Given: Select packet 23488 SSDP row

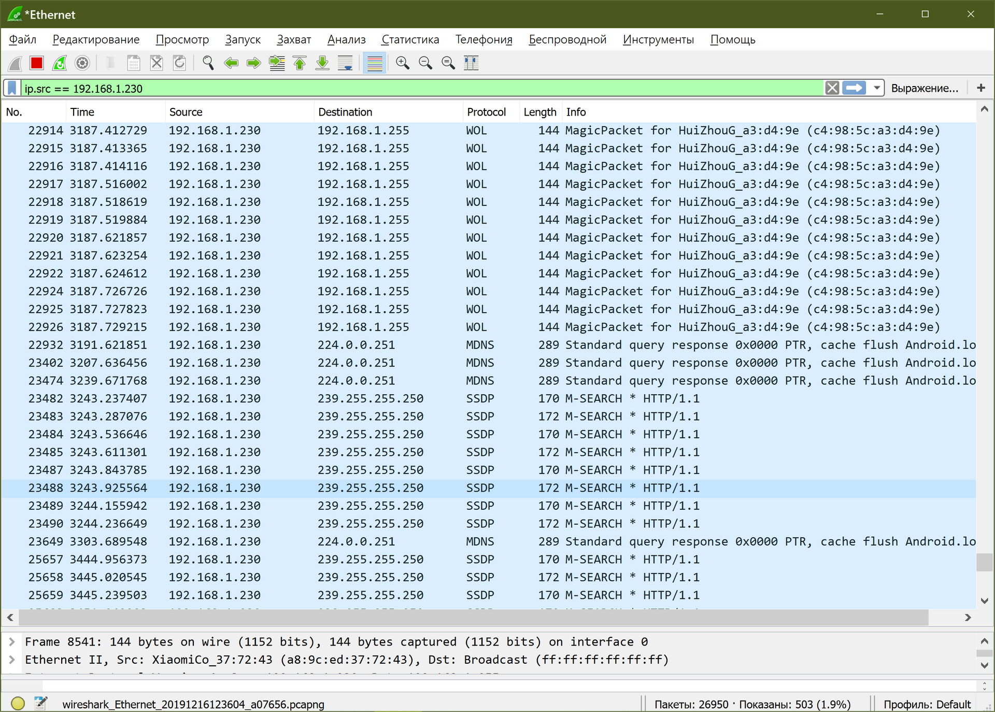Looking at the screenshot, I should click(x=489, y=488).
